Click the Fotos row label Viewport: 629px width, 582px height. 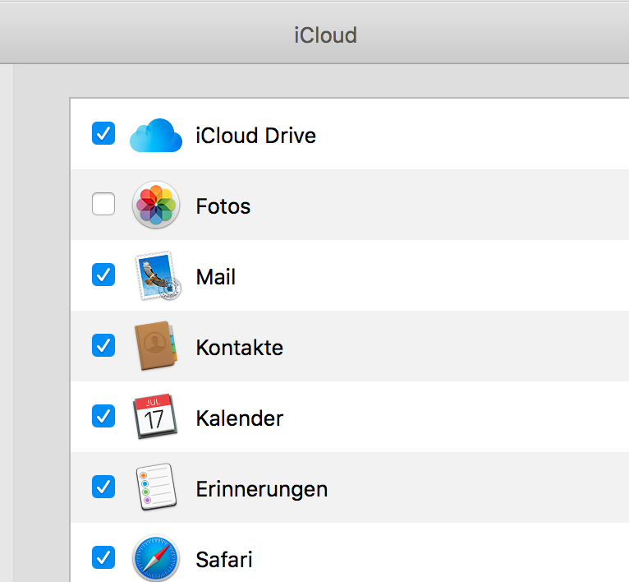pos(223,206)
